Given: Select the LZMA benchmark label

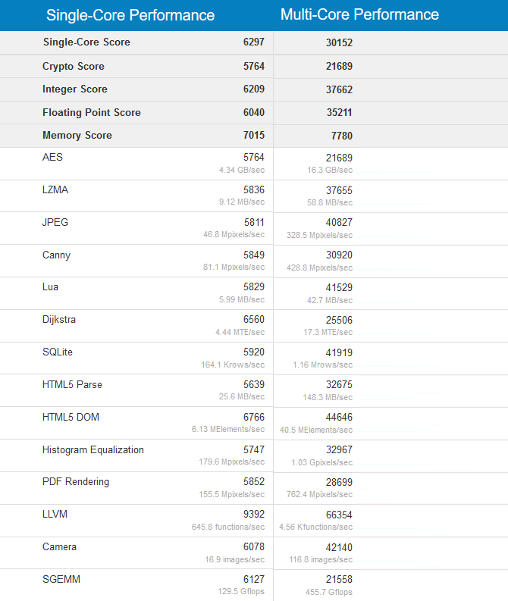Looking at the screenshot, I should [x=55, y=189].
